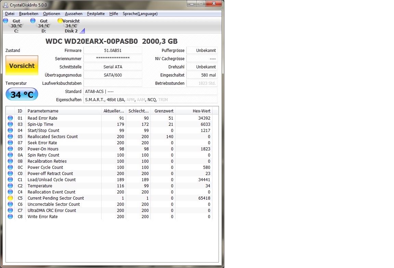Click the yellow Vorsicht health status button
Viewport: 394px width, 268px height.
[22, 66]
